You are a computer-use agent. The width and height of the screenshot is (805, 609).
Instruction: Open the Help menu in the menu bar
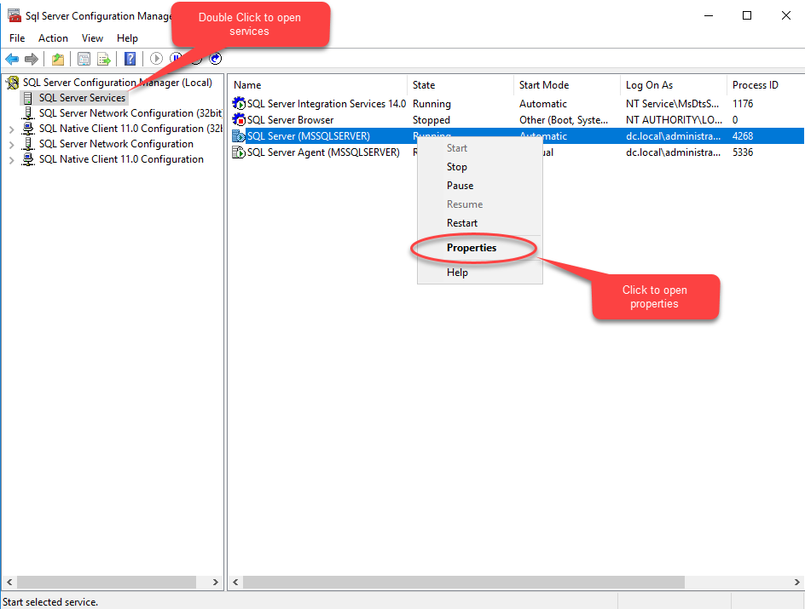tap(127, 38)
